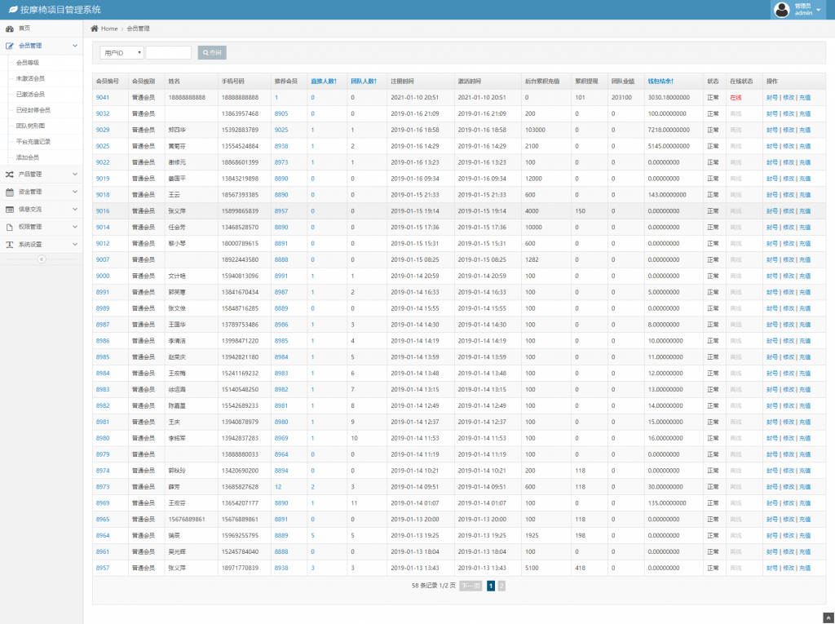Viewport: 835px width, 624px height.
Task: Click the document icon for 权限管理
Action: (10, 227)
